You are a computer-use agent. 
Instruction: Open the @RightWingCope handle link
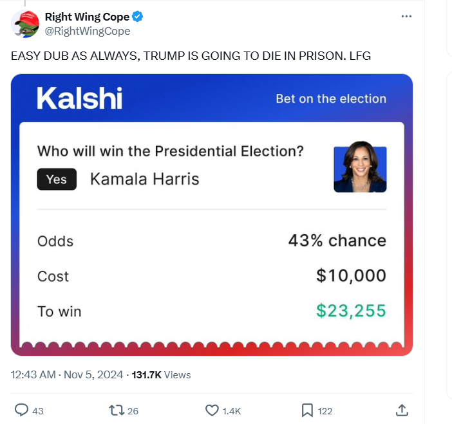(x=88, y=31)
